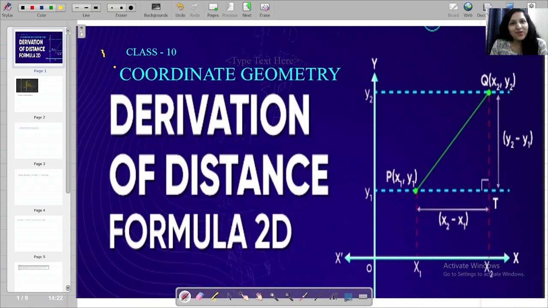The height and width of the screenshot is (308, 548).
Task: Open the Pages add menu
Action: point(213,10)
